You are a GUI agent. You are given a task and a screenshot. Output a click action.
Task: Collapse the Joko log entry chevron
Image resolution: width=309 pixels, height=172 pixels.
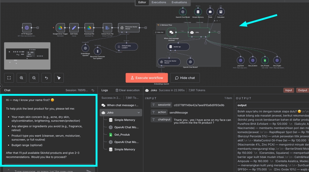click(x=139, y=113)
